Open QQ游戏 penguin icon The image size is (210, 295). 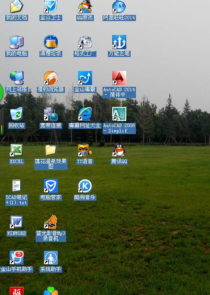[x=85, y=7]
